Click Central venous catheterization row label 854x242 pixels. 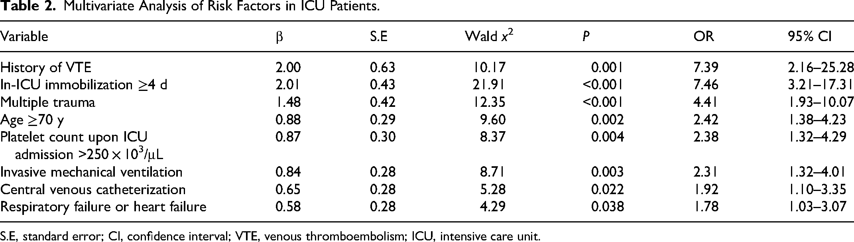coord(93,189)
